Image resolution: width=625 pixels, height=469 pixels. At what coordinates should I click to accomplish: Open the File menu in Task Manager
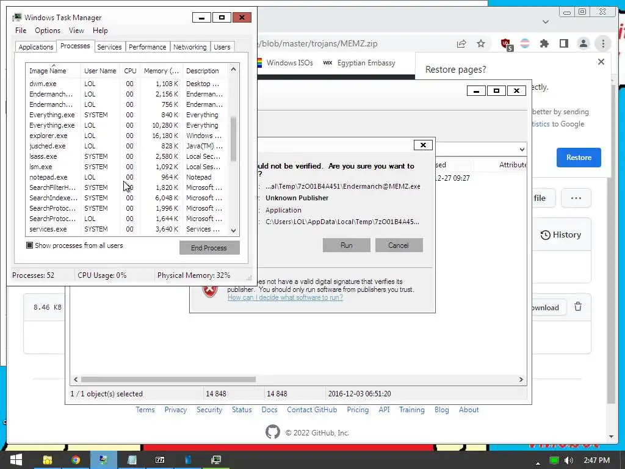(21, 31)
